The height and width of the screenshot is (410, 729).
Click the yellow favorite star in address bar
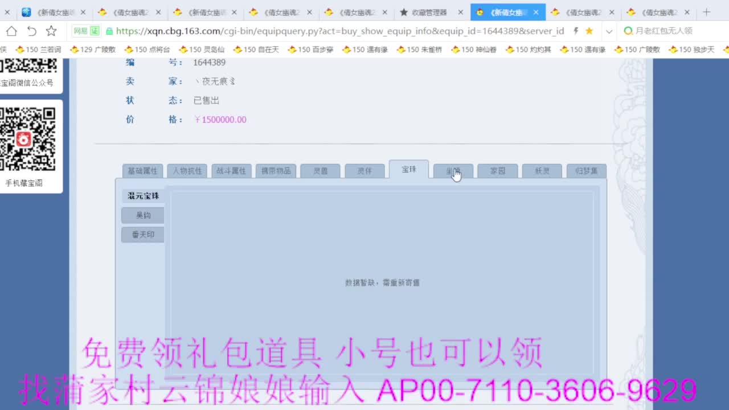coord(589,31)
